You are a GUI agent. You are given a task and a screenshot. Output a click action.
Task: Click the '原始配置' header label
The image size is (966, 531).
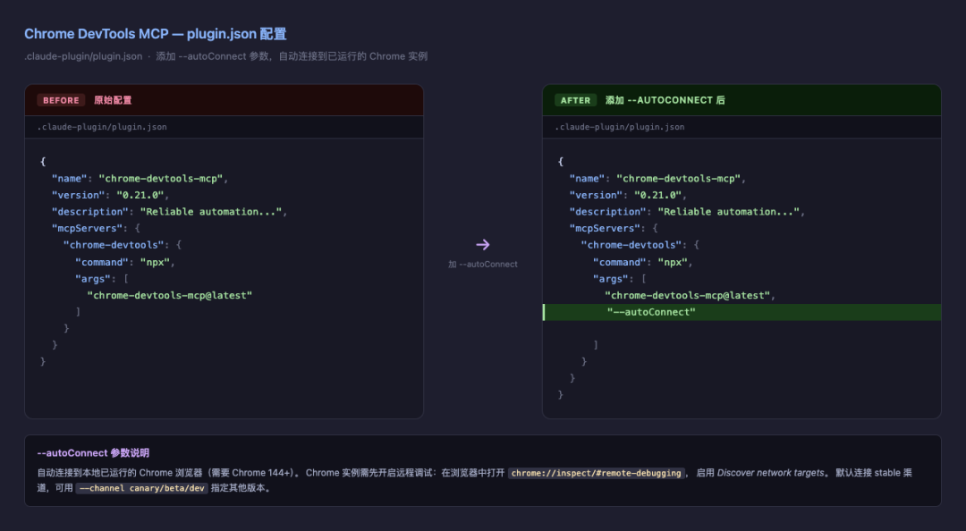pyautogui.click(x=113, y=100)
